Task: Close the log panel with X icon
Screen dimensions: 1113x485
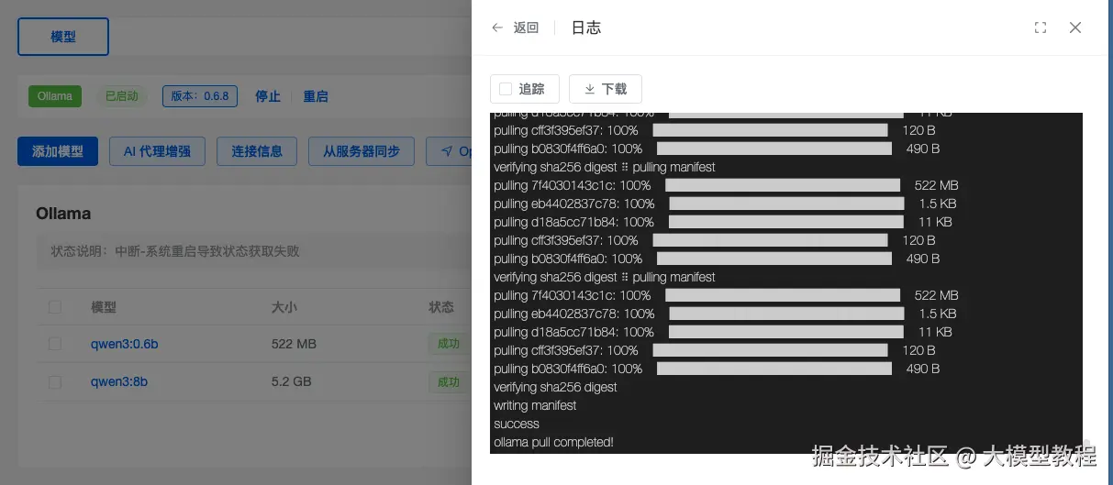Action: click(1075, 28)
